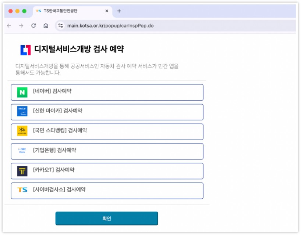301x235 pixels.
Task: Open the home page via home icon
Action: tap(46, 26)
